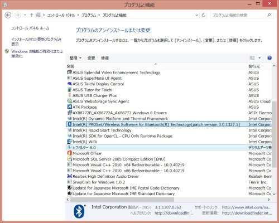
Task: Click the Forward navigation arrow
Action: pyautogui.click(x=17, y=15)
